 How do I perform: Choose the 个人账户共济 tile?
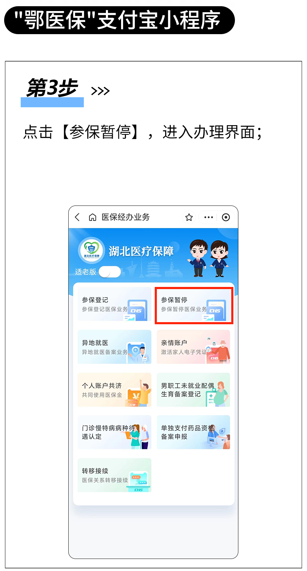115,390
